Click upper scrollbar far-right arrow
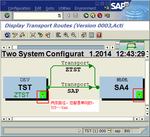150x137 pixels. coord(113,48)
